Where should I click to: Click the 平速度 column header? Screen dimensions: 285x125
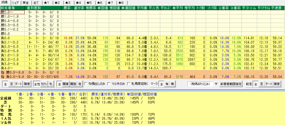pyautogui.click(x=277, y=8)
